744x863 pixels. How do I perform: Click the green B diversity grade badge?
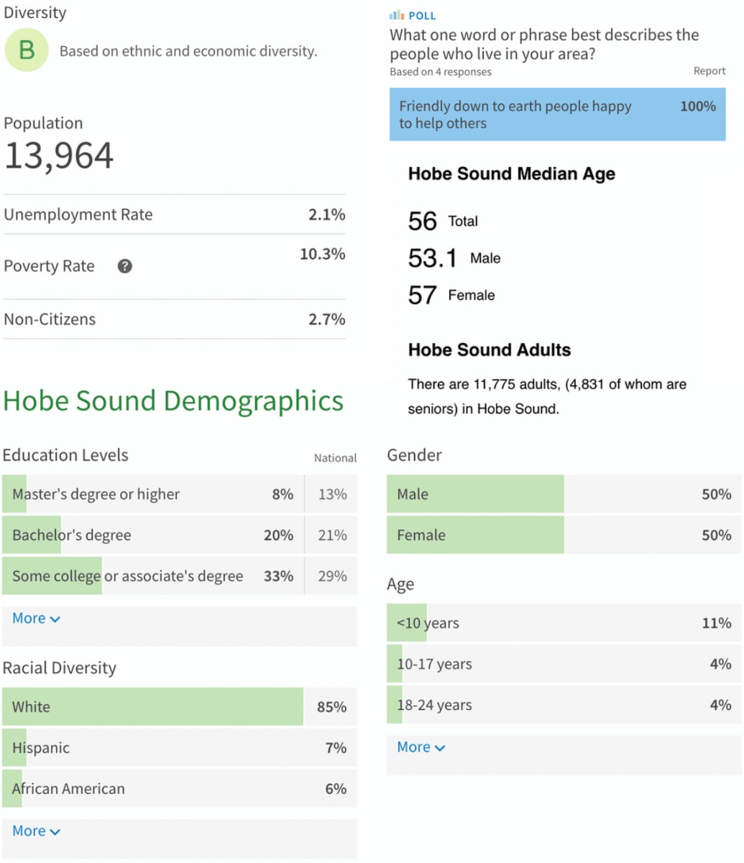(x=27, y=50)
